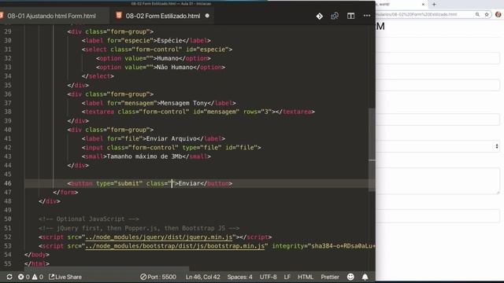Click the "Optional JavaScript" comment line
Screen dimensions: 504x283
click(x=89, y=219)
